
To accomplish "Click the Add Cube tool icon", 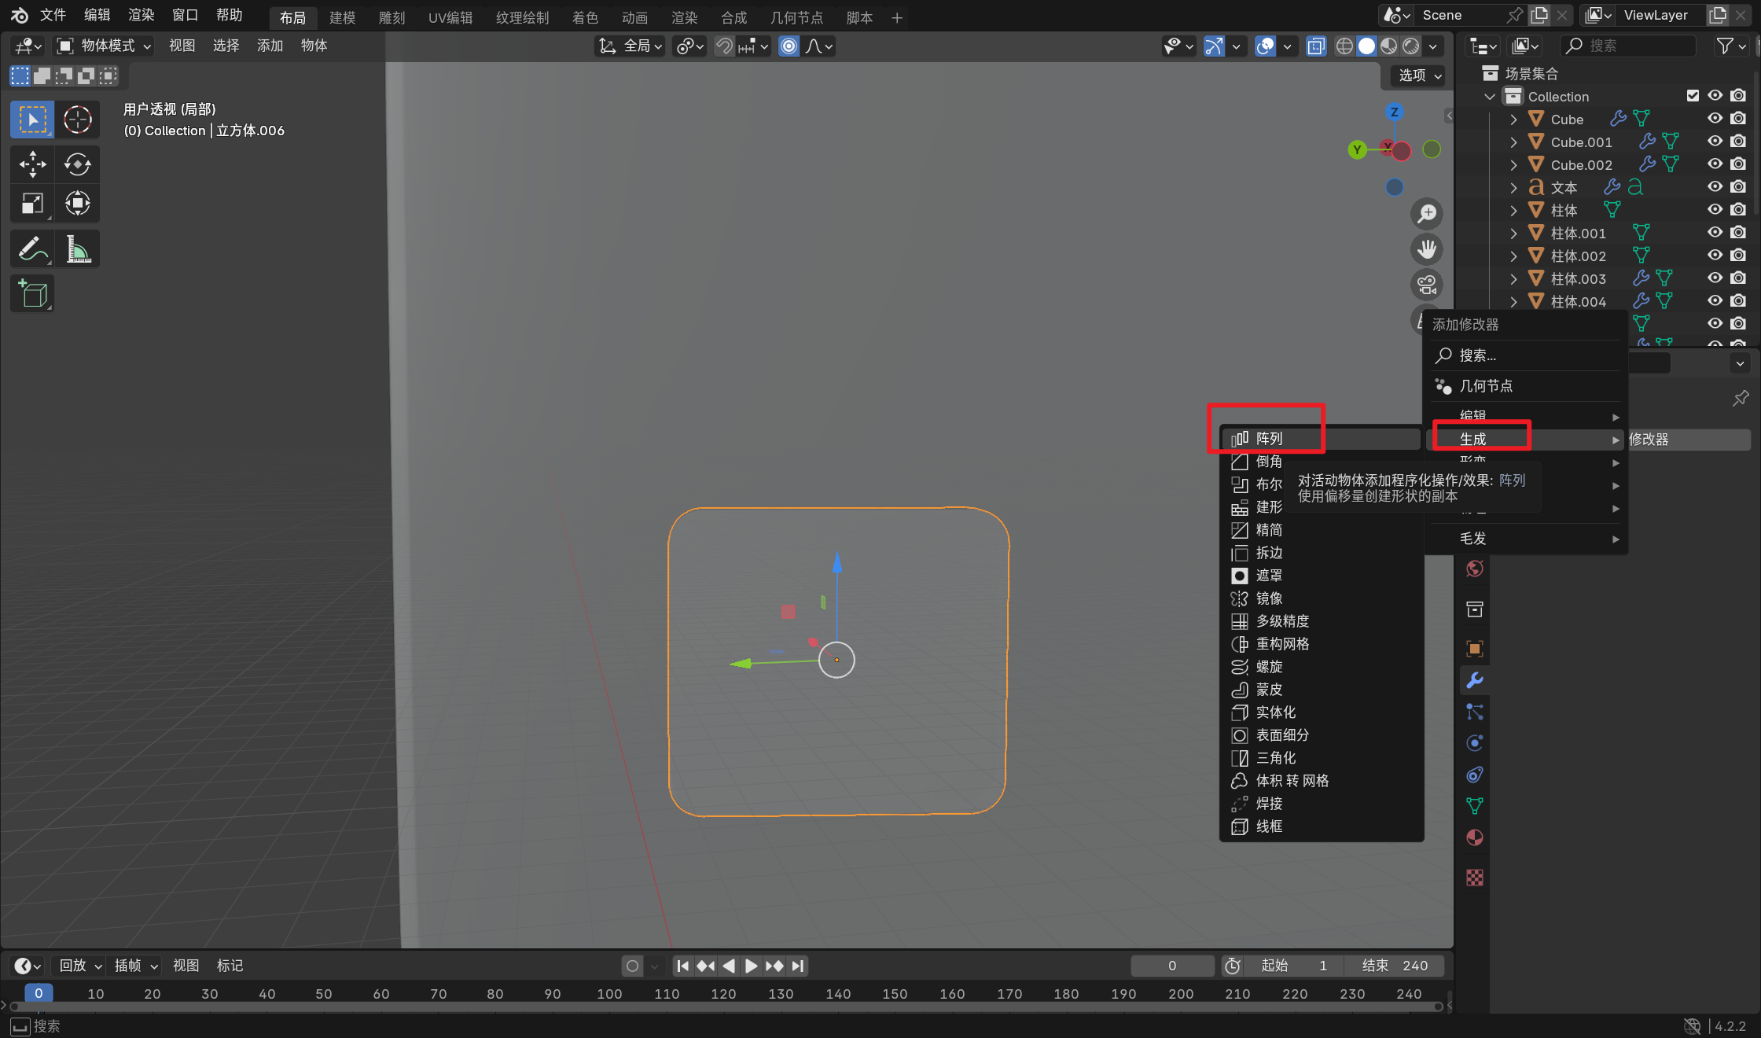I will [32, 294].
